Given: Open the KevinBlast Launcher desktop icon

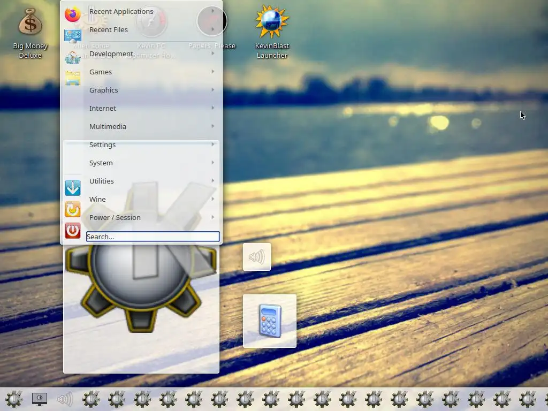Looking at the screenshot, I should [x=272, y=32].
